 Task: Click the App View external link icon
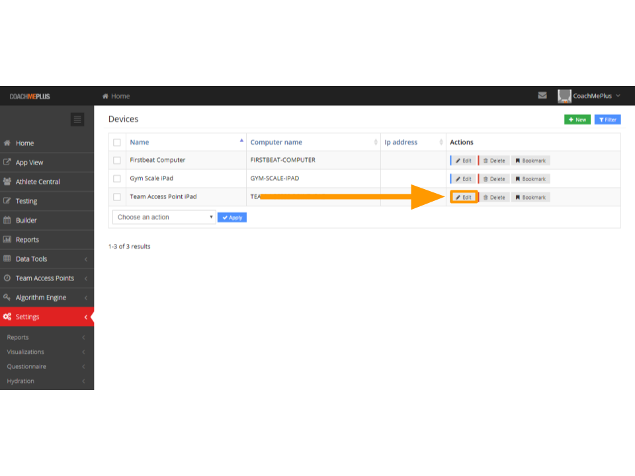click(7, 162)
